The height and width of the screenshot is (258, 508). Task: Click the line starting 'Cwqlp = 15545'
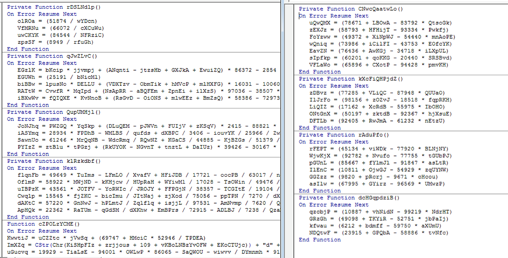(149, 196)
